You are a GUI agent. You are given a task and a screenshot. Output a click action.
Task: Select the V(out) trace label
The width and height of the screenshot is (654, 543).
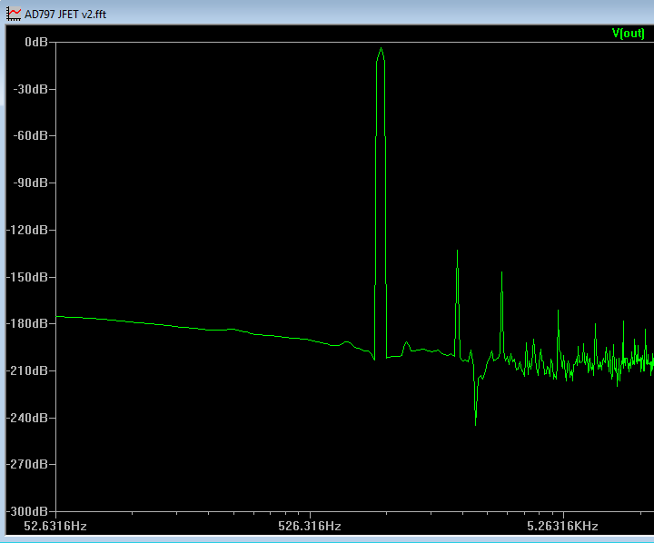coord(628,34)
